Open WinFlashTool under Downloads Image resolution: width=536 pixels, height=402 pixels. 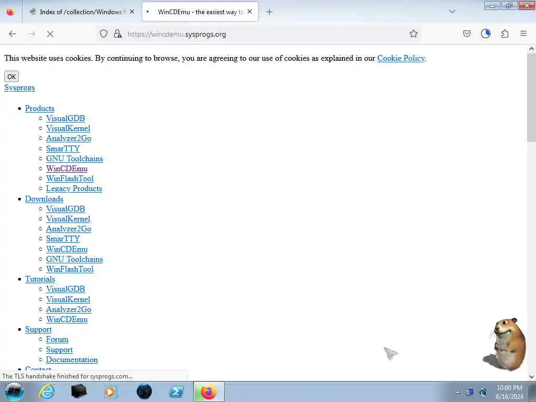(70, 269)
